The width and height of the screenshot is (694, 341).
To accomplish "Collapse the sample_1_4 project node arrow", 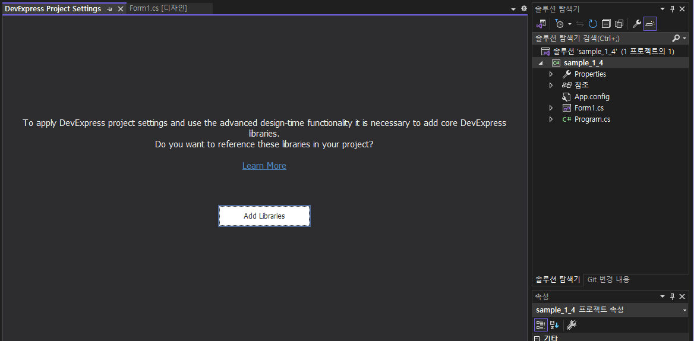I will pyautogui.click(x=541, y=63).
